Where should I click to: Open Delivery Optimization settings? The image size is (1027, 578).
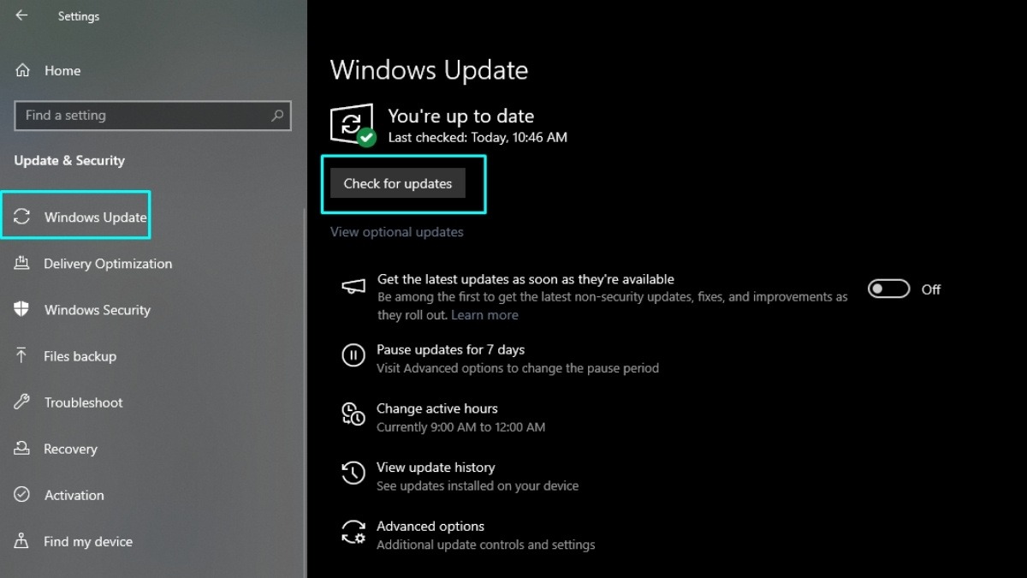108,264
